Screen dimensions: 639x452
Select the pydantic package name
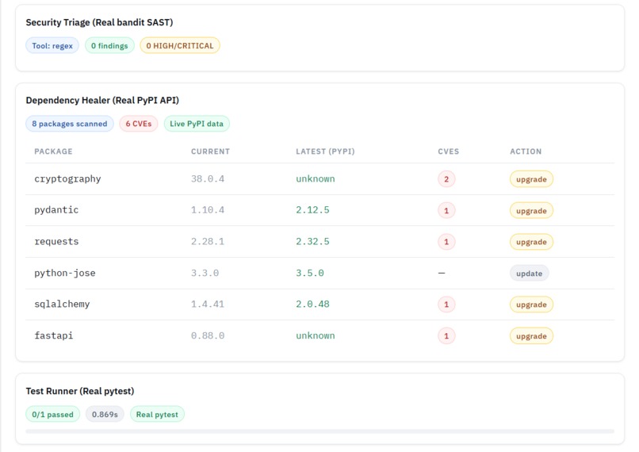(56, 210)
